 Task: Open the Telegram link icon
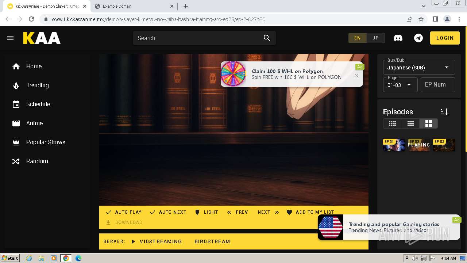point(418,38)
